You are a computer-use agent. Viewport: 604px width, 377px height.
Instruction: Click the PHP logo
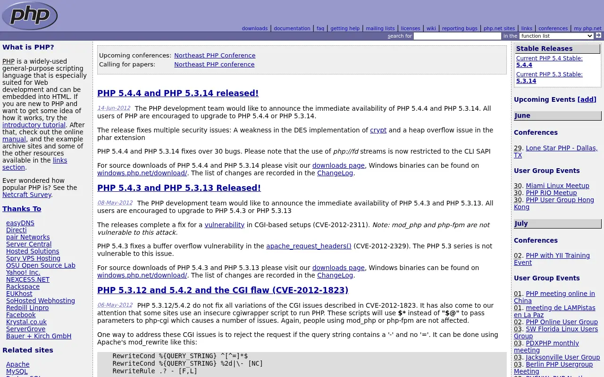tap(29, 16)
